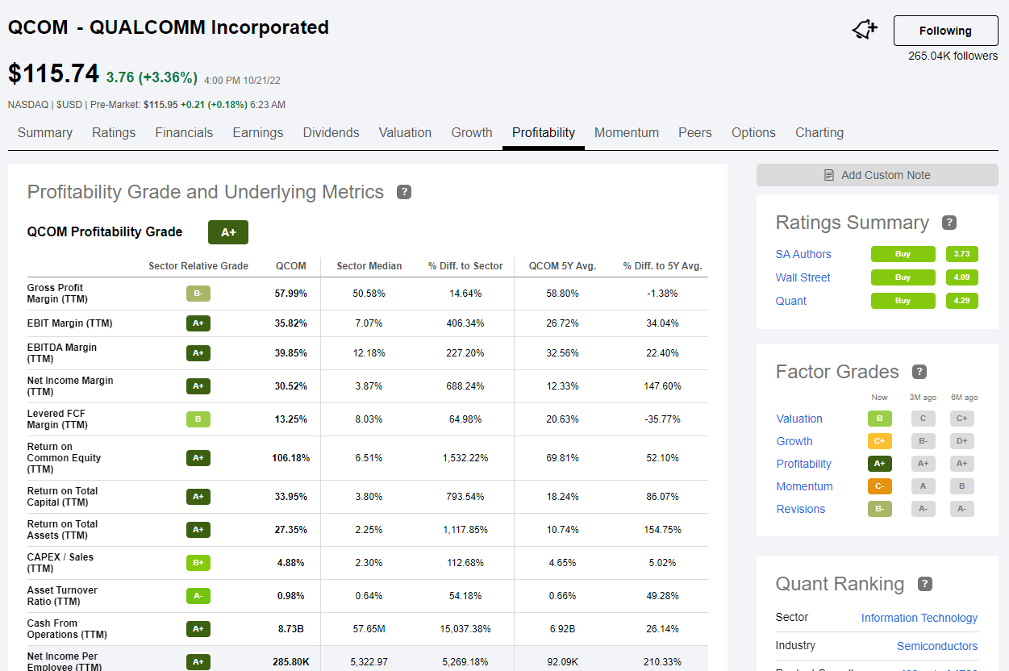This screenshot has width=1009, height=671.
Task: Click the EBITDA Margin A+ grade badge
Action: (198, 353)
